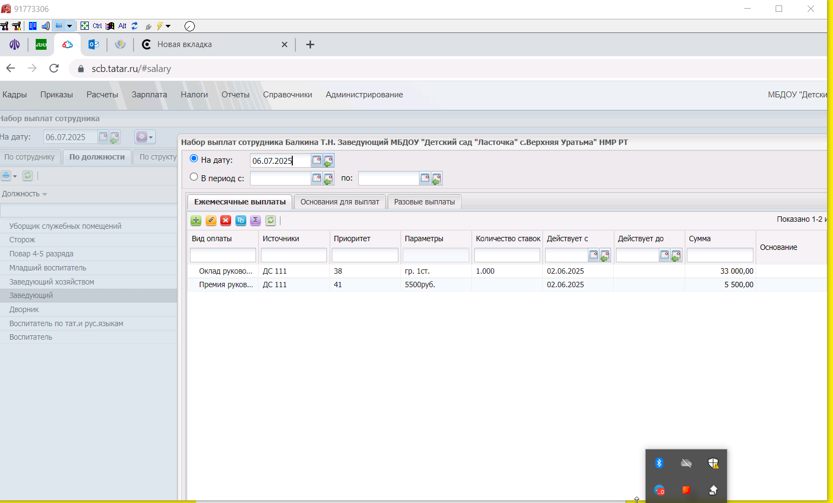The width and height of the screenshot is (833, 503).
Task: Add a new monthly payment record
Action: coord(196,220)
